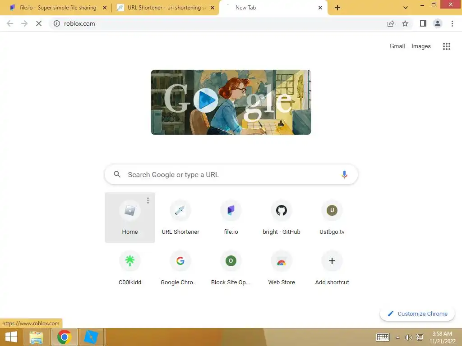Open the C00lkidd shortcut

130,268
